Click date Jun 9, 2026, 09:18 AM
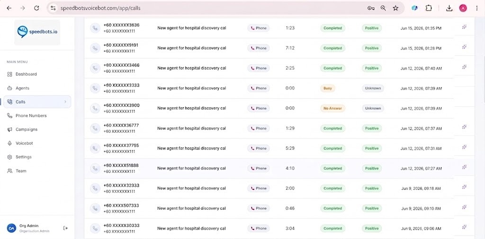Image resolution: width=485 pixels, height=239 pixels. tap(421, 188)
